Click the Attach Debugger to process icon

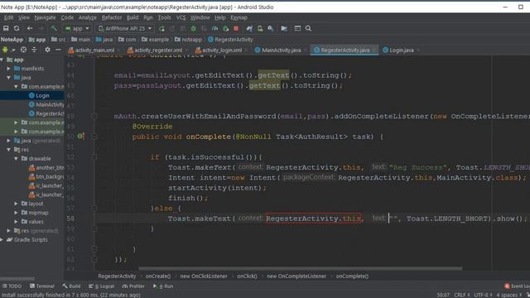point(225,29)
